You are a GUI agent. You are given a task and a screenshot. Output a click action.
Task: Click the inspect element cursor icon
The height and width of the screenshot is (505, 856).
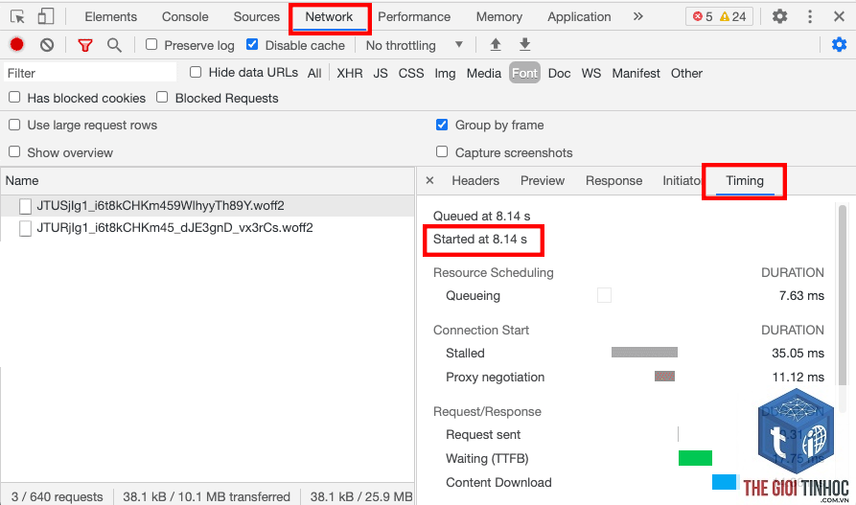click(x=17, y=17)
